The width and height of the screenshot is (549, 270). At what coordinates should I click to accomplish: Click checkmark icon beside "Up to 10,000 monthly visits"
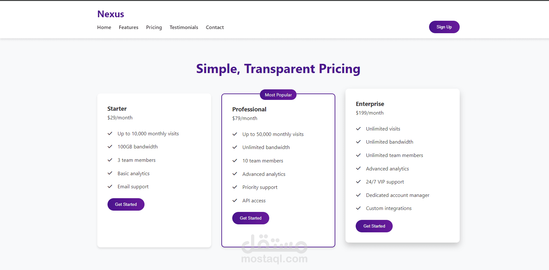coord(110,133)
